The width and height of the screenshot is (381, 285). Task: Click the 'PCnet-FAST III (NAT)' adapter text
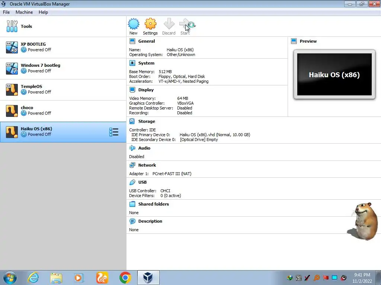click(x=172, y=174)
